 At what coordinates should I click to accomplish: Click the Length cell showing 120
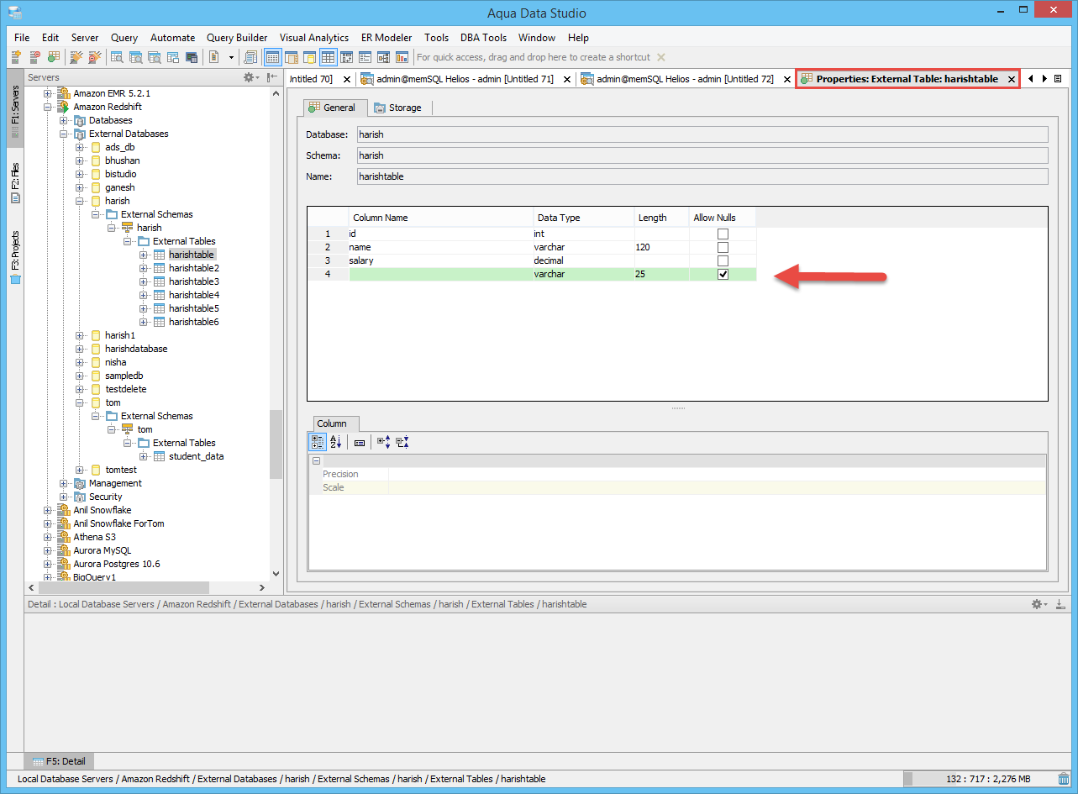(661, 247)
